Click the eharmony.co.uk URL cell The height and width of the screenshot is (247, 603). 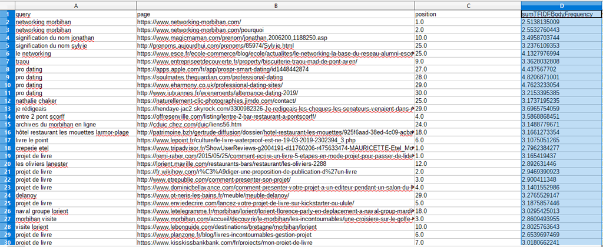tap(276, 85)
